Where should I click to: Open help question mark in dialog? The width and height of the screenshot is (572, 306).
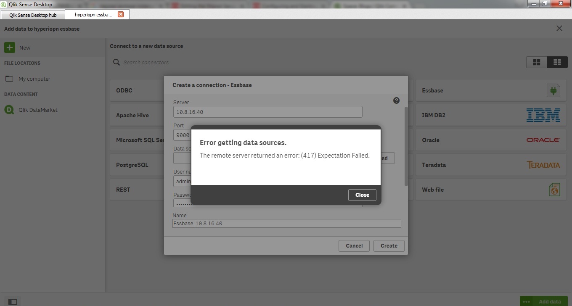click(x=396, y=100)
